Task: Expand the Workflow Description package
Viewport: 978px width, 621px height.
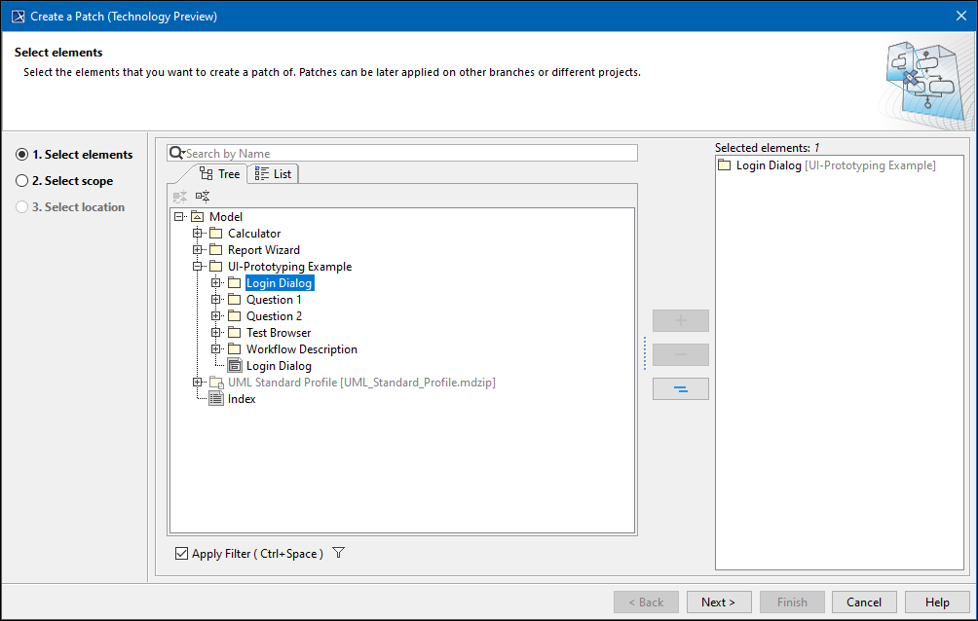Action: pos(216,349)
